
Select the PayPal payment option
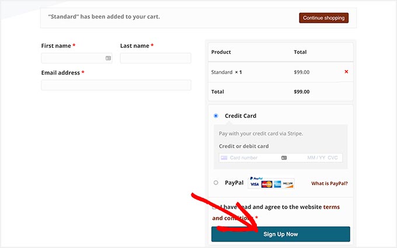216,183
